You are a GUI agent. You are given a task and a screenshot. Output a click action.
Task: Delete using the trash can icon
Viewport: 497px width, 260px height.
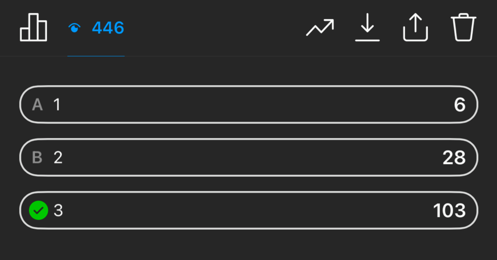tap(463, 28)
